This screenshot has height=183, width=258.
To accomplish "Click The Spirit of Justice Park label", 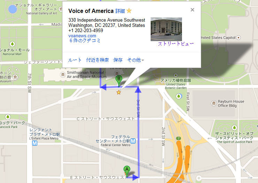I will pyautogui.click(x=235, y=142).
